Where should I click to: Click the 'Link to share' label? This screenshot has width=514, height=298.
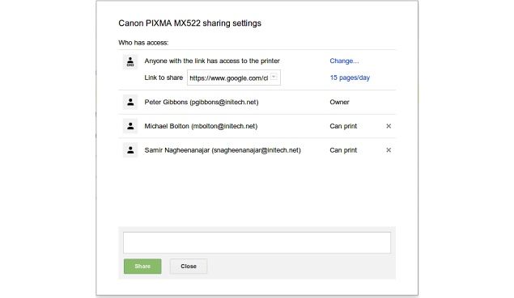click(x=164, y=78)
